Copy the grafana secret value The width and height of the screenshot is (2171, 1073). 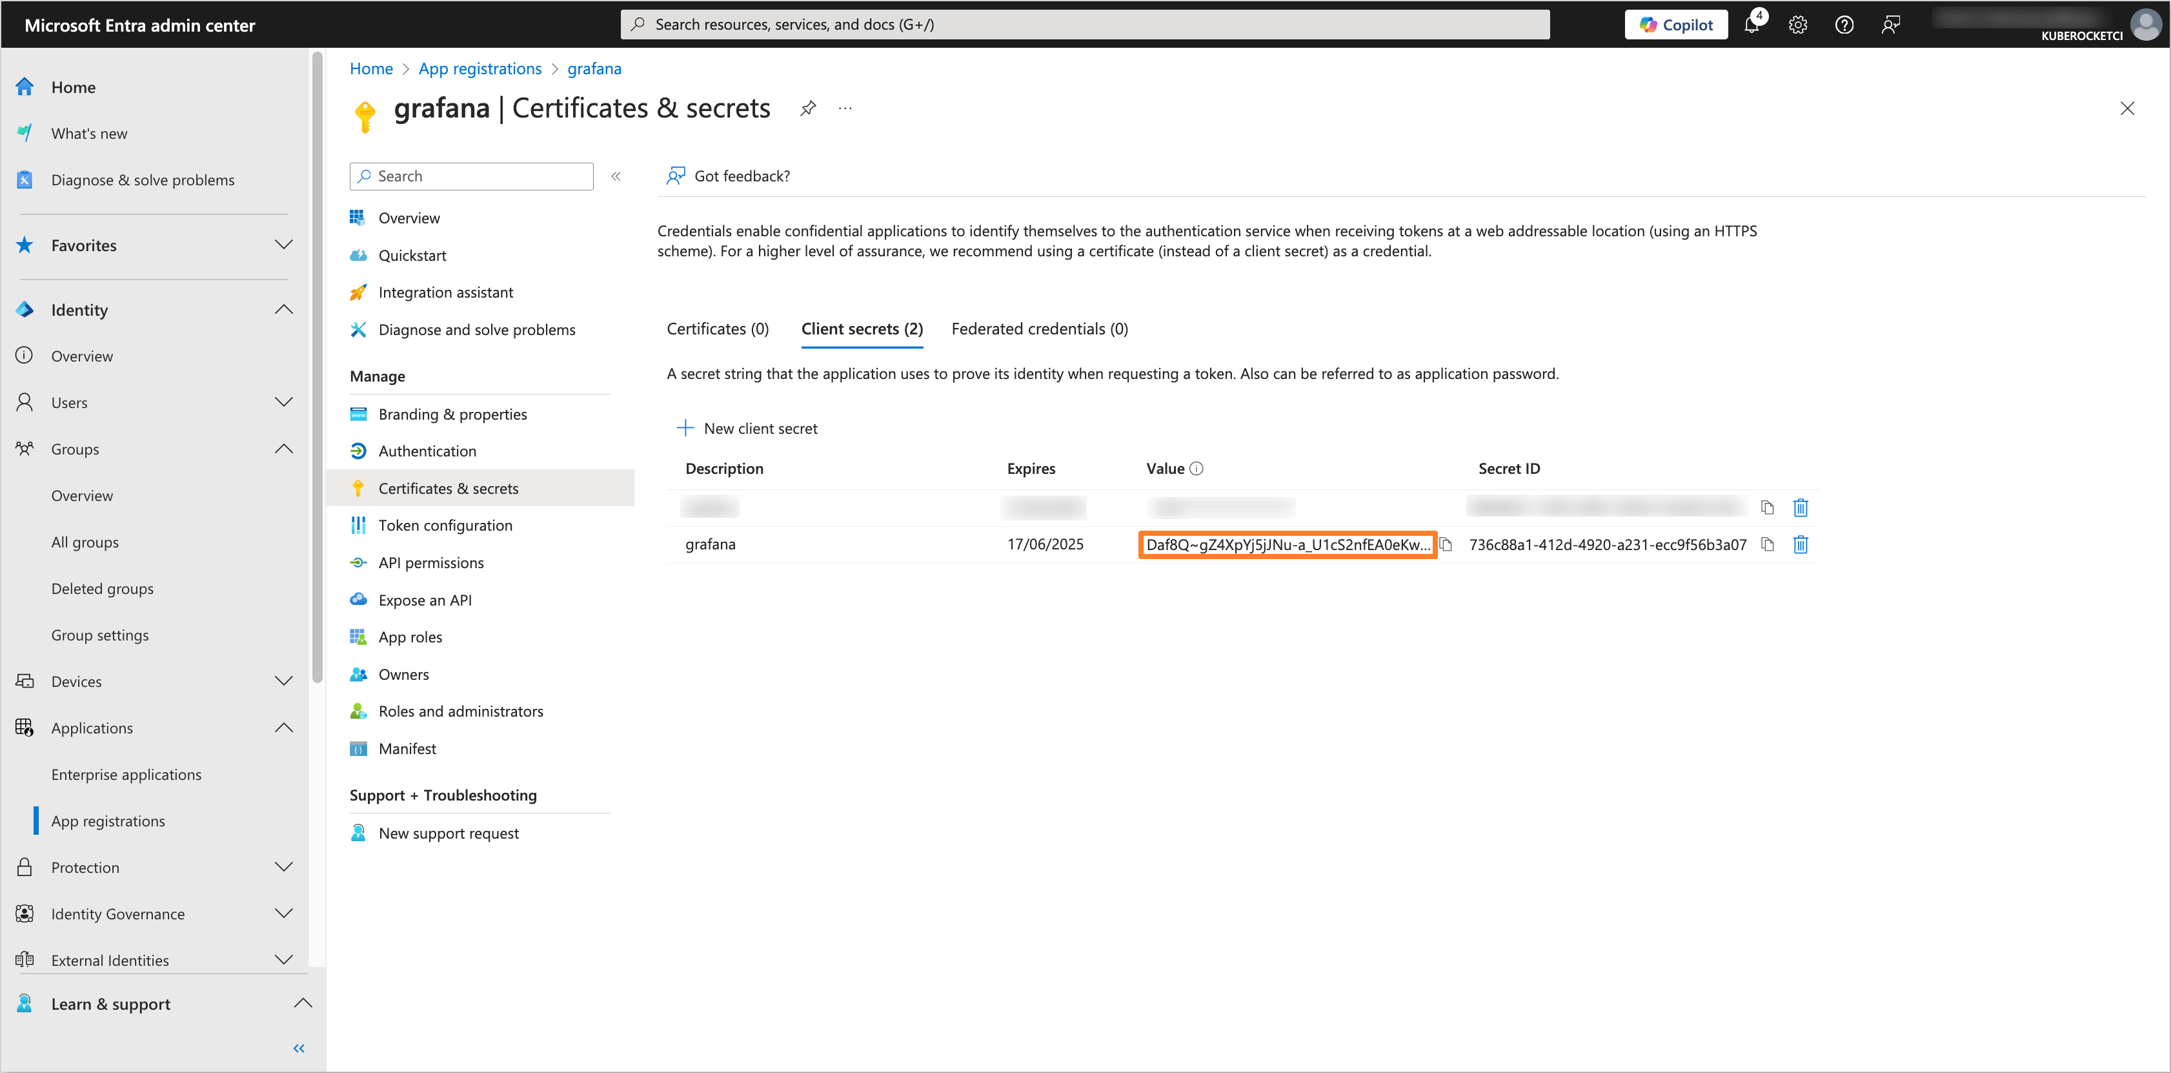[1446, 544]
